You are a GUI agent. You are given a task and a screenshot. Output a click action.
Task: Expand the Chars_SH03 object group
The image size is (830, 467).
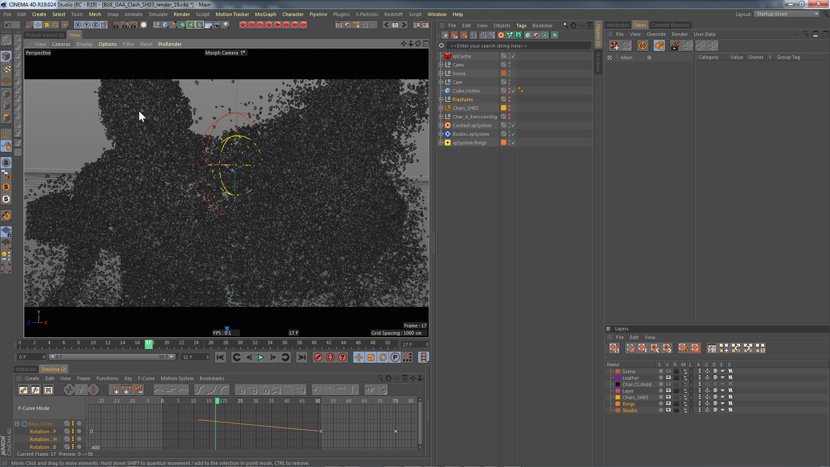(441, 108)
